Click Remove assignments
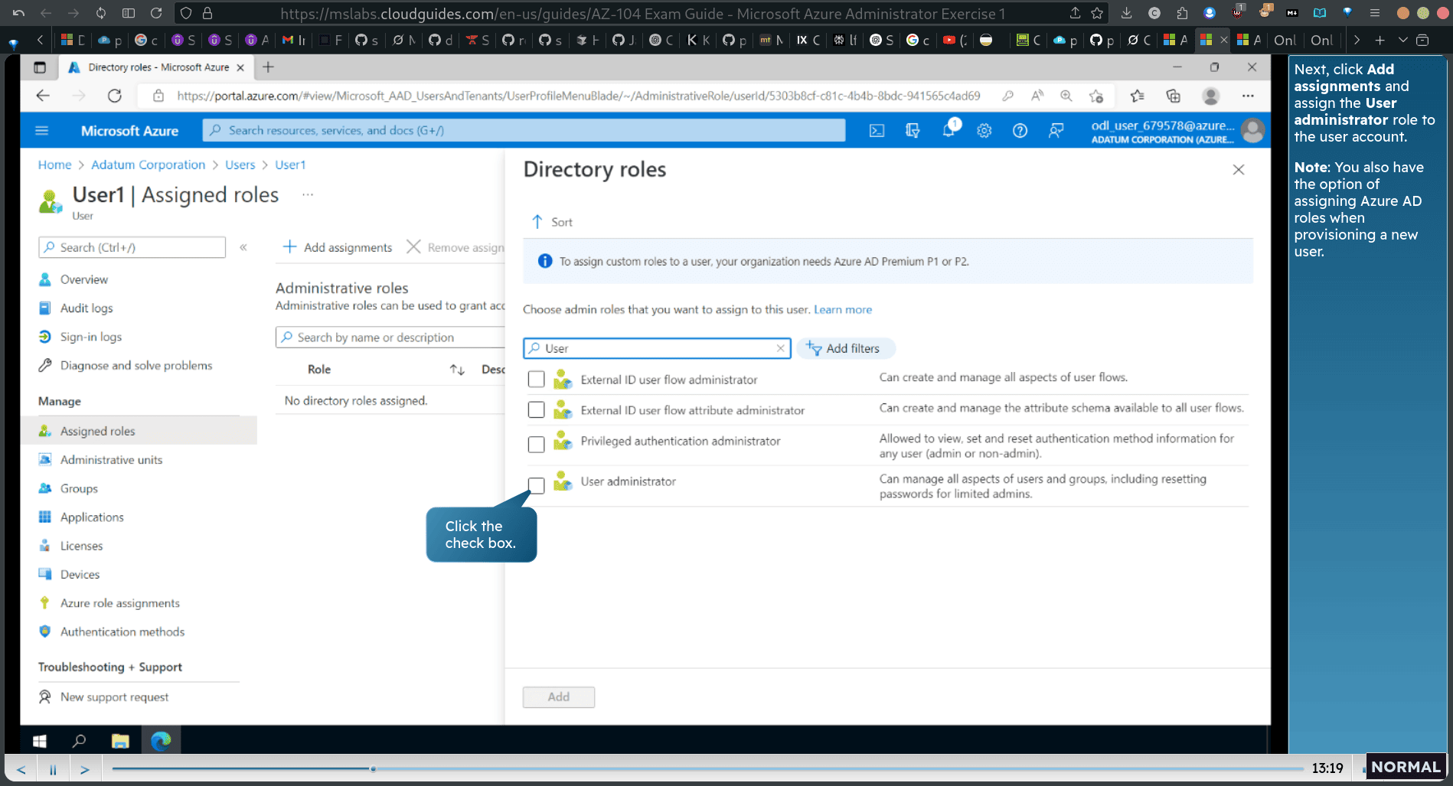Viewport: 1453px width, 786px height. [455, 247]
